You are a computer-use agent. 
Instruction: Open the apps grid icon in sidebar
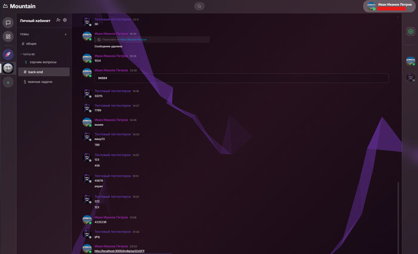8,36
